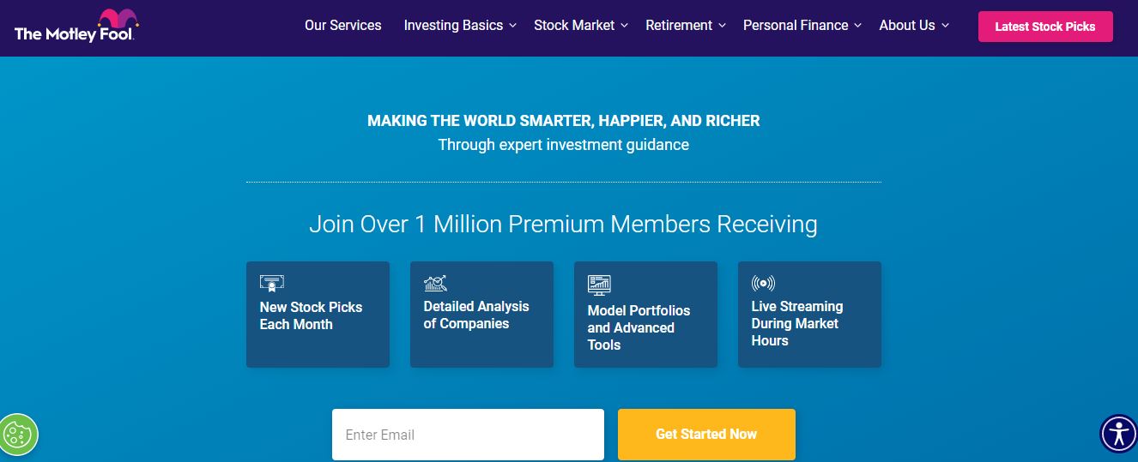Viewport: 1138px width, 462px height.
Task: Click the certificate icon above New Stock Picks
Action: pyautogui.click(x=272, y=283)
